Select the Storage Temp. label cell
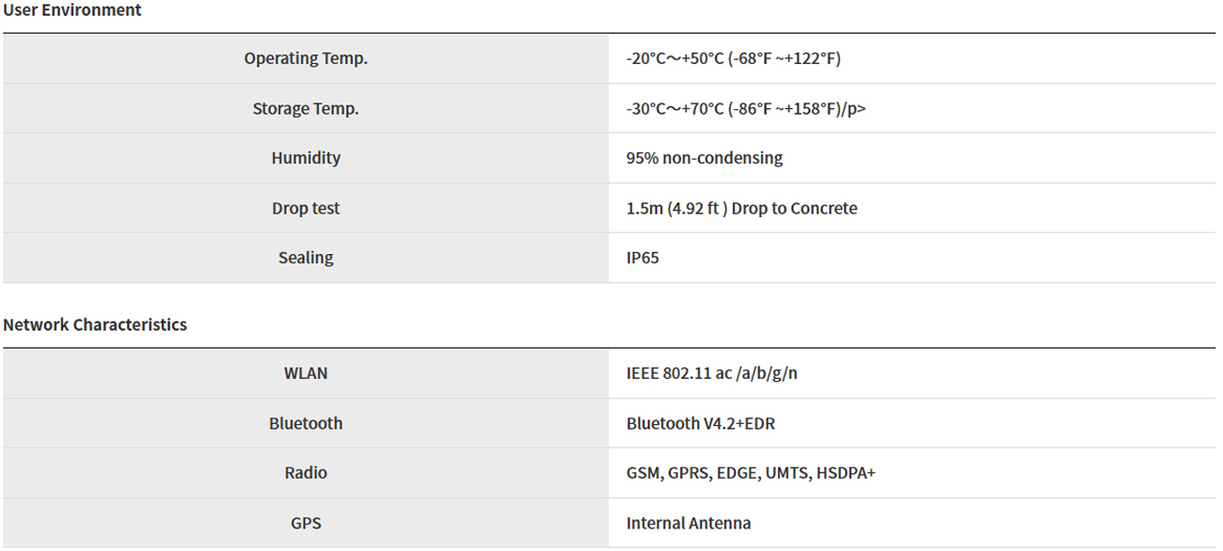Viewport: 1223px width, 551px height. tap(306, 109)
